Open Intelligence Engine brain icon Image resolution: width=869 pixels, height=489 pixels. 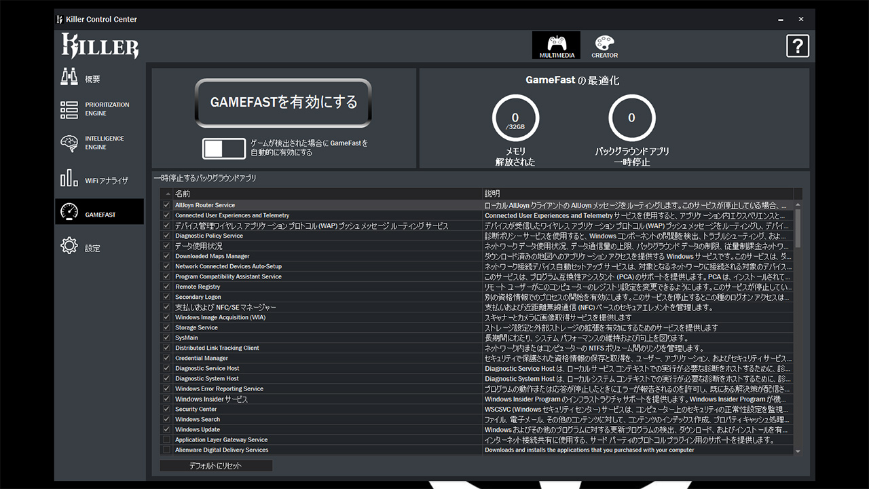[x=69, y=143]
